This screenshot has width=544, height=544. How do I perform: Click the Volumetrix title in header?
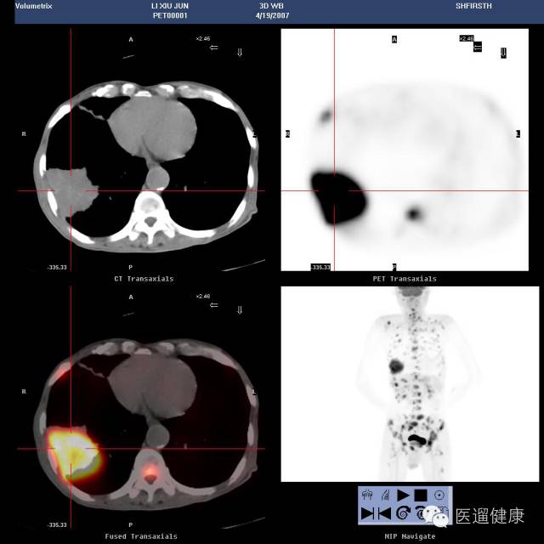pos(34,6)
